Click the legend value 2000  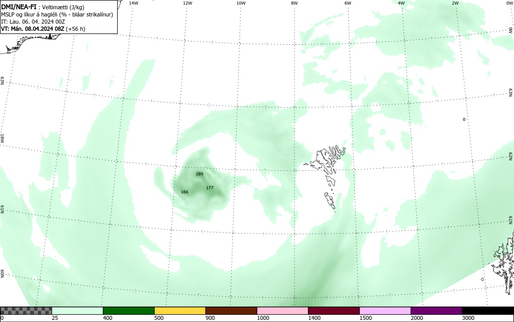[417, 318]
